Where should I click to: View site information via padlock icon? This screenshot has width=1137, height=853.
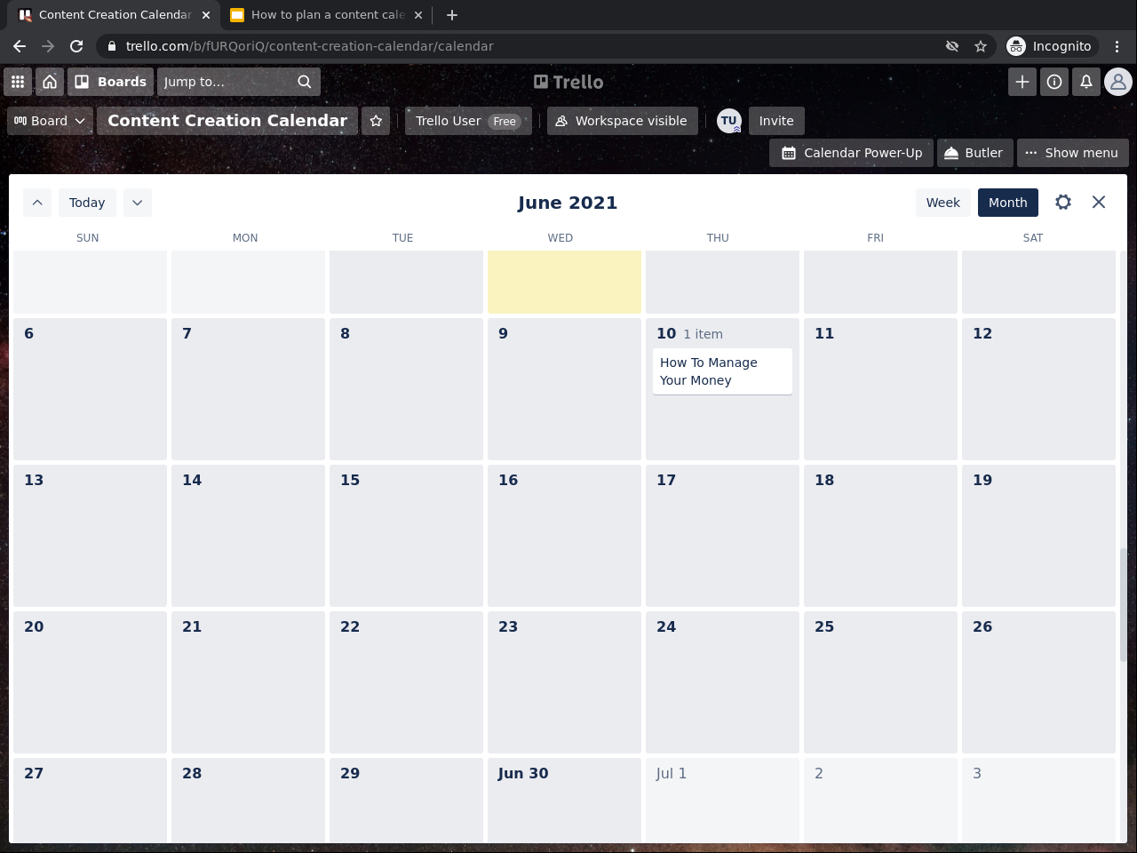point(111,46)
